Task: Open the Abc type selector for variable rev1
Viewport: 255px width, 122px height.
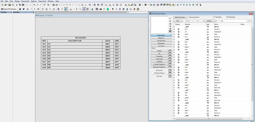Action: pyautogui.click(x=208, y=29)
